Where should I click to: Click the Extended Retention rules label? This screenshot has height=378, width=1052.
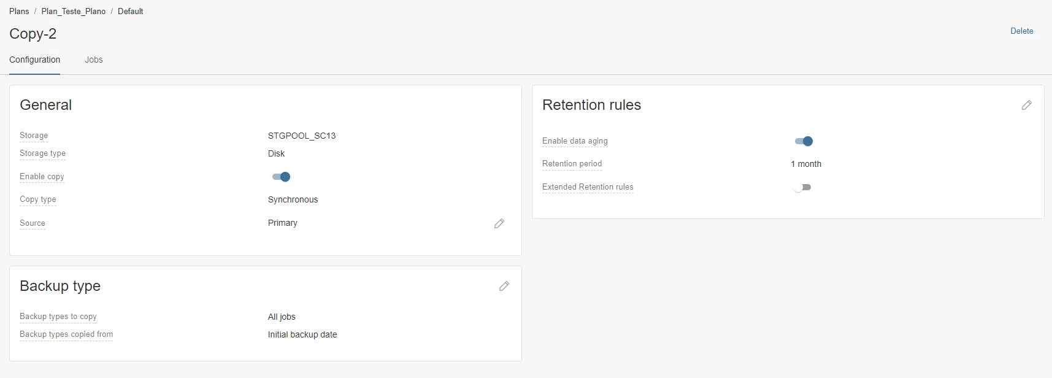click(x=588, y=187)
